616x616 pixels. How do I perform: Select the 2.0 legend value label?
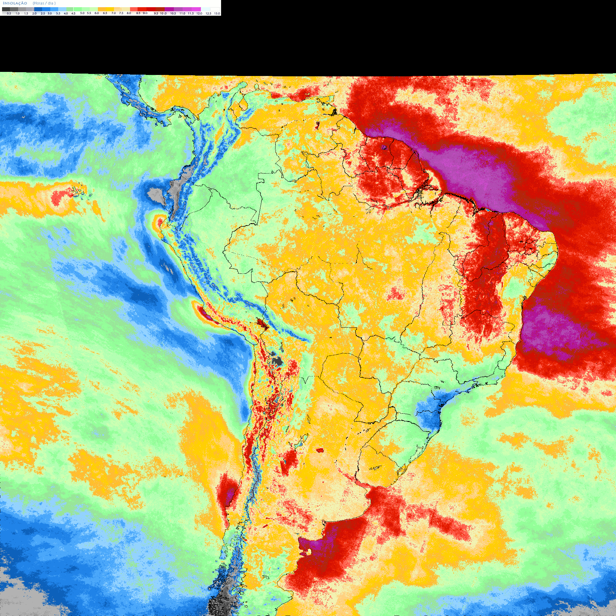click(35, 13)
